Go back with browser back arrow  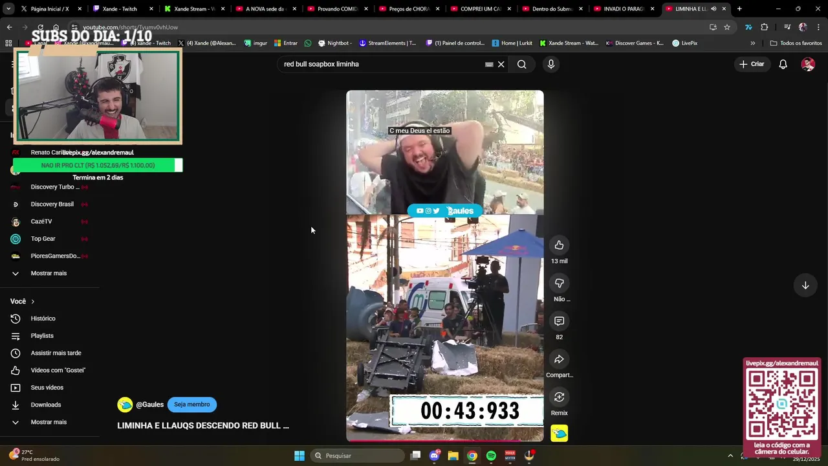click(9, 27)
